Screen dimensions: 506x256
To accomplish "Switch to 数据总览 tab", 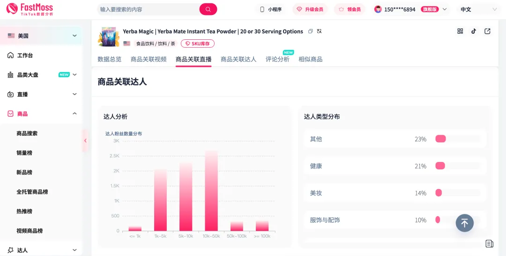I will [109, 59].
